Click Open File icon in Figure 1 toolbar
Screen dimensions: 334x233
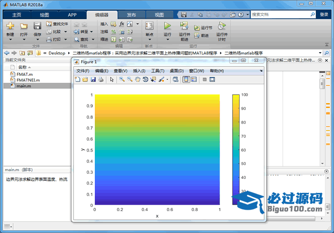pos(85,79)
